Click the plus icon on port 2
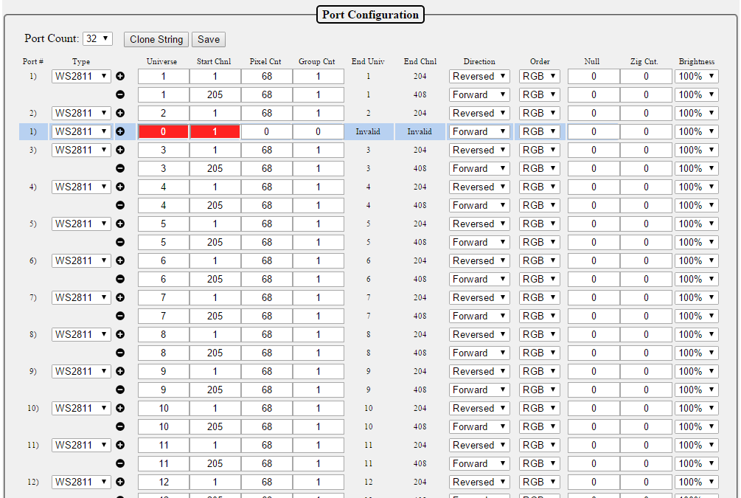This screenshot has height=498, width=741. (x=120, y=113)
